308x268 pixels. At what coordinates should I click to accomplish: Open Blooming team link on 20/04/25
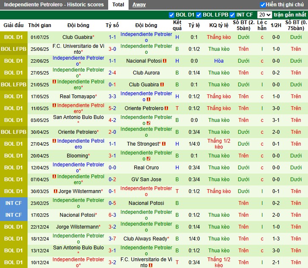(77, 156)
